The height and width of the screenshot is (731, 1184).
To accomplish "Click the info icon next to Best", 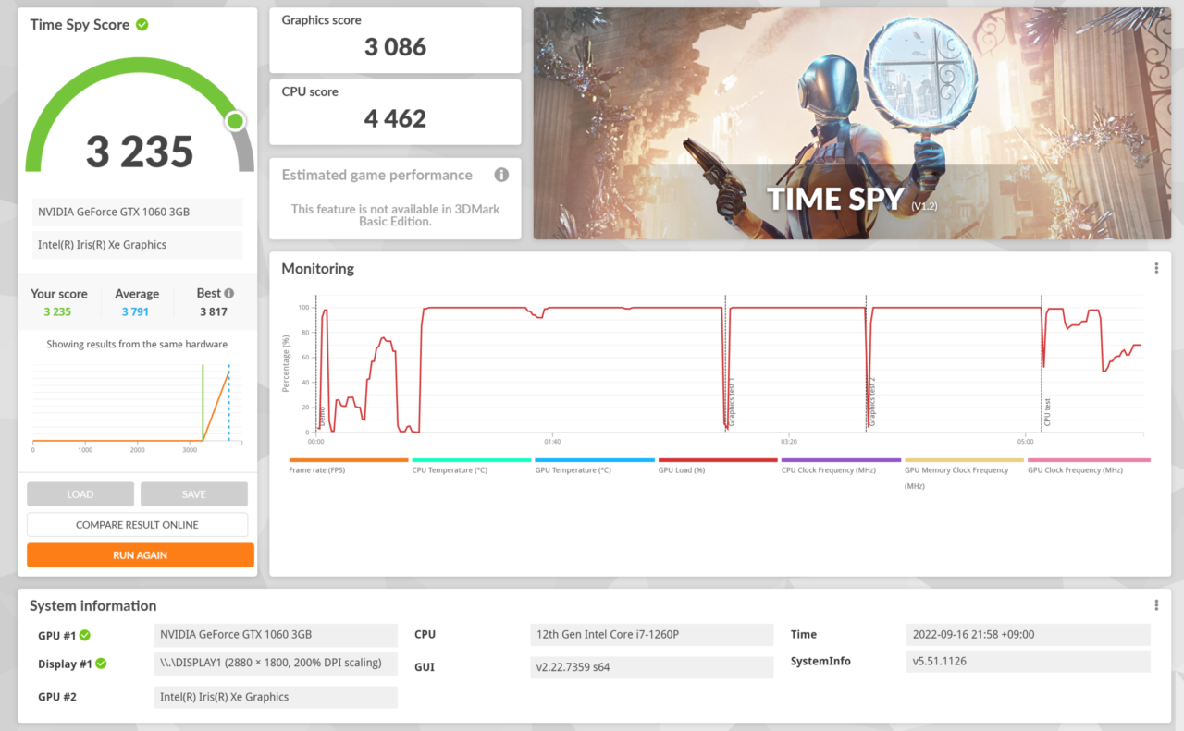I will [229, 293].
